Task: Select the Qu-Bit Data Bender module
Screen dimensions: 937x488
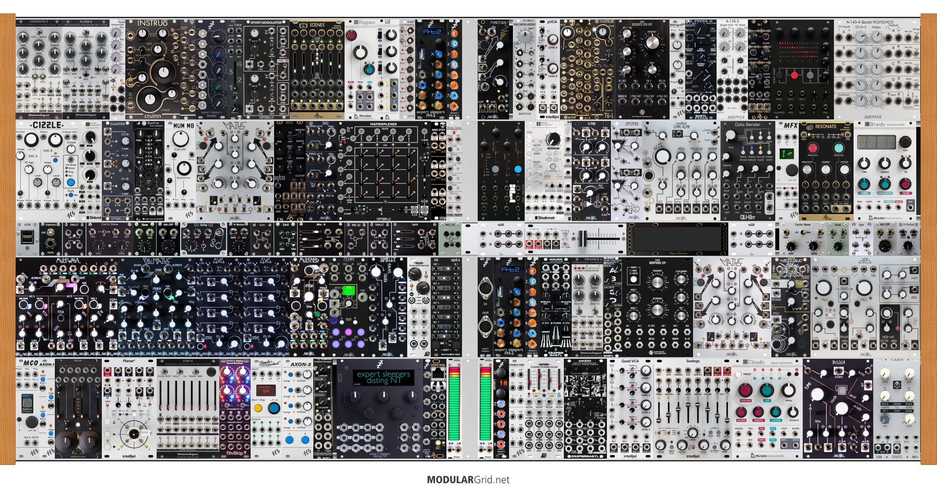Action: pyautogui.click(x=748, y=171)
